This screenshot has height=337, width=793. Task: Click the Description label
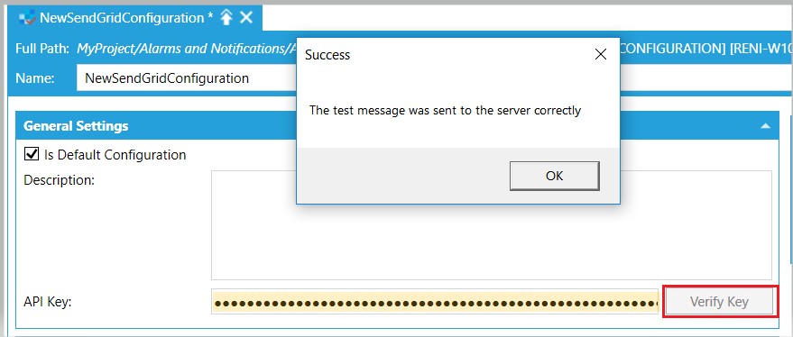coord(60,179)
